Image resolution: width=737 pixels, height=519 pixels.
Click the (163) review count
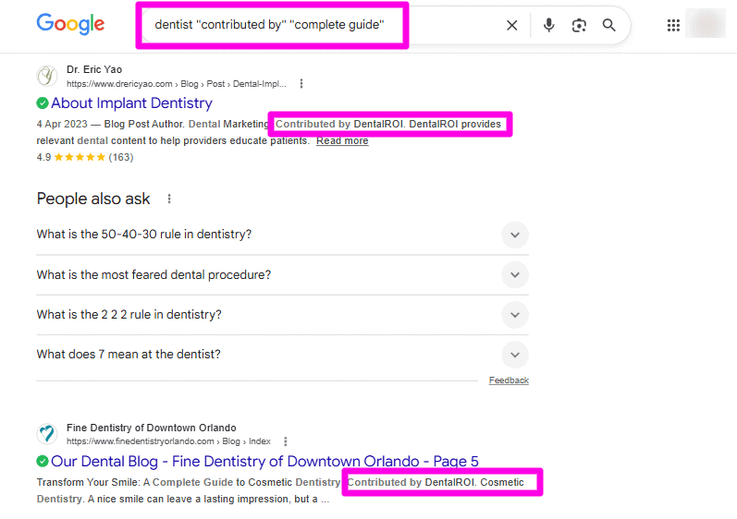click(121, 157)
